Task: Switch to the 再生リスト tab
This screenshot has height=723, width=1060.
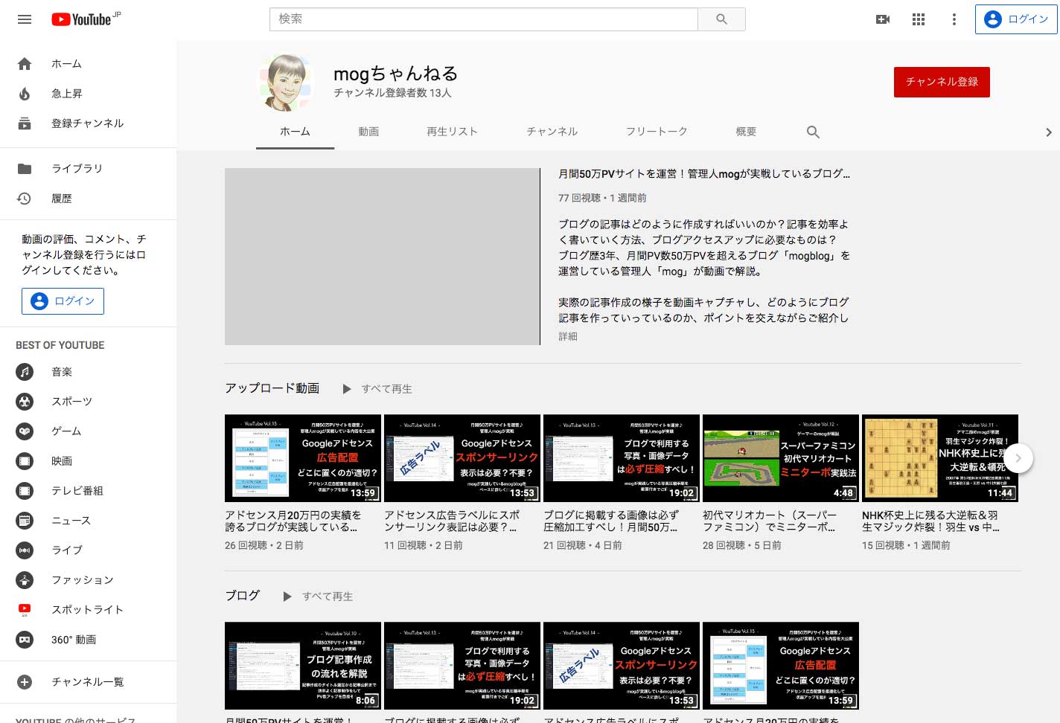Action: pos(452,132)
